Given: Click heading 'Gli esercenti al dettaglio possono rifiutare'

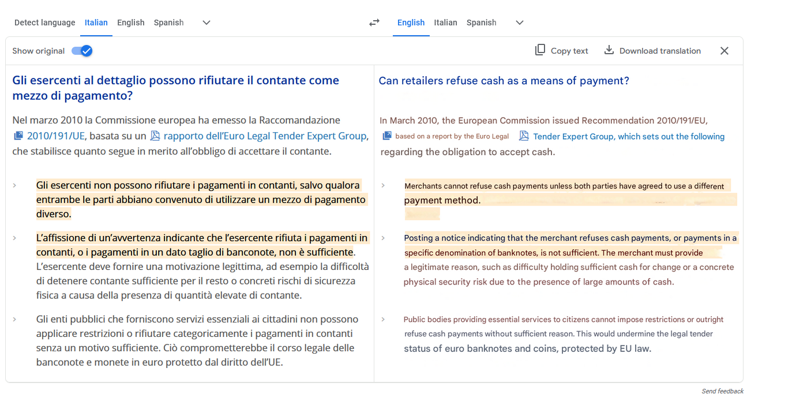Looking at the screenshot, I should [175, 88].
